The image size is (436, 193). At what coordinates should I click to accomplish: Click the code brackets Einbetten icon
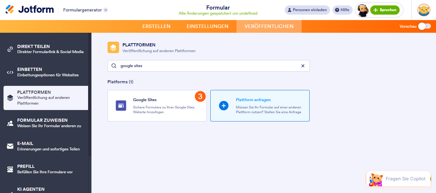(x=10, y=72)
